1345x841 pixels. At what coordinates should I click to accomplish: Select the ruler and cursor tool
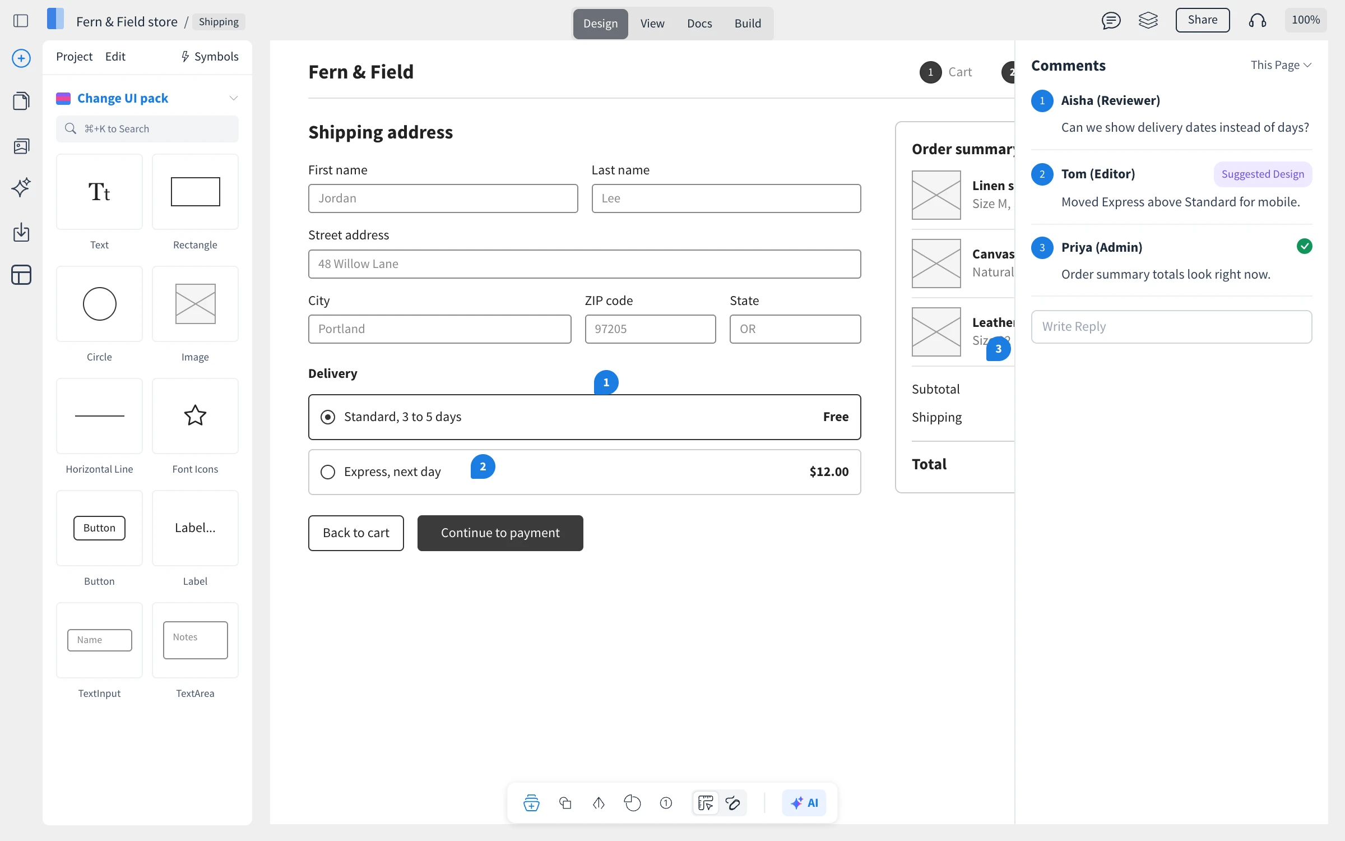point(706,803)
